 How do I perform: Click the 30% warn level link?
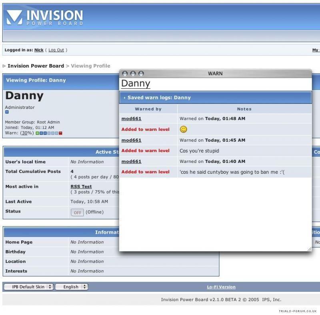pyautogui.click(x=24, y=133)
